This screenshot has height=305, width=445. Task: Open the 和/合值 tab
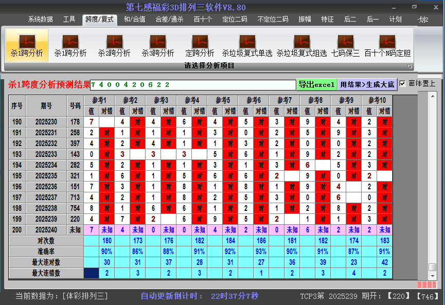pos(134,20)
